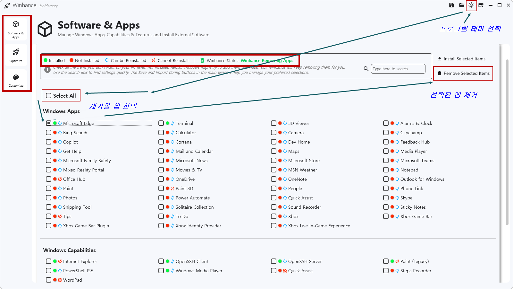The width and height of the screenshot is (513, 289).
Task: Click the info circle icon in help box
Action: (x=47, y=70)
